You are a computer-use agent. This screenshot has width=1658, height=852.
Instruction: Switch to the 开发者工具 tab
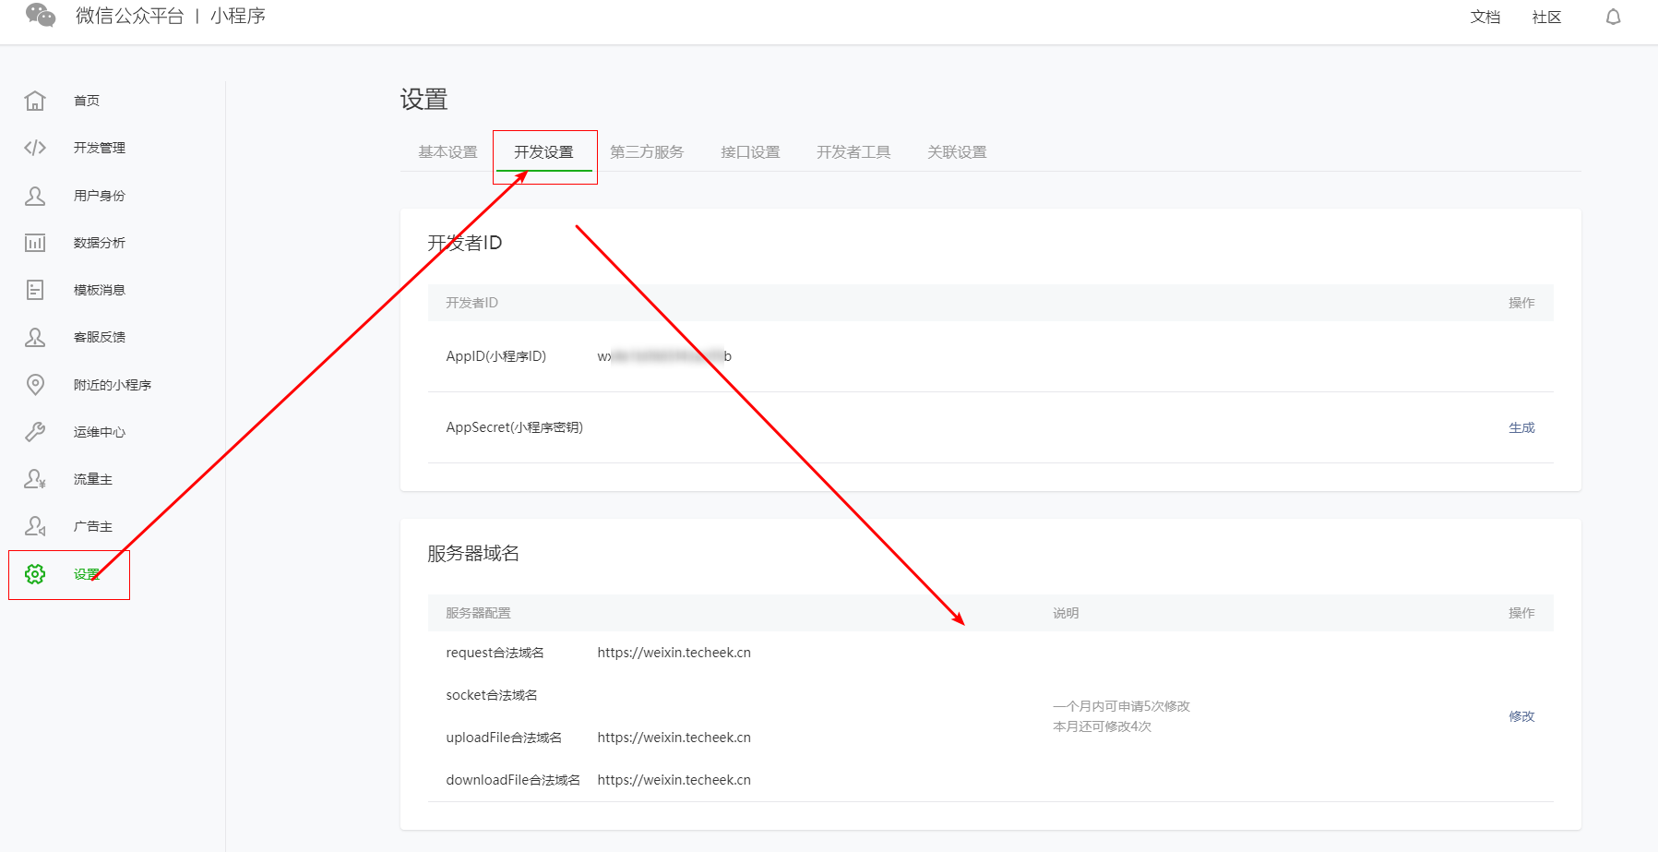[x=853, y=152]
